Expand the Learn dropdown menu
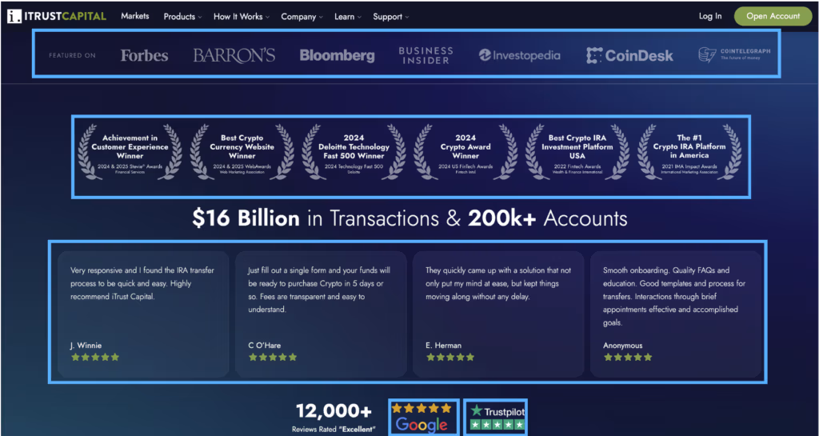The height and width of the screenshot is (436, 819). [x=348, y=17]
